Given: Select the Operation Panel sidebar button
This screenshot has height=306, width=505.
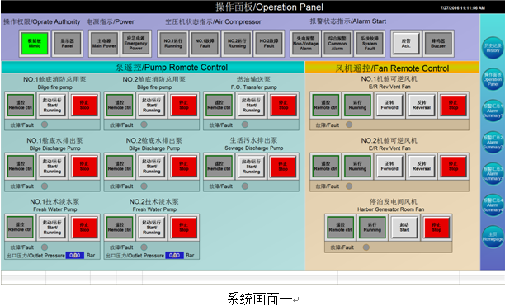Looking at the screenshot, I should pyautogui.click(x=493, y=79).
